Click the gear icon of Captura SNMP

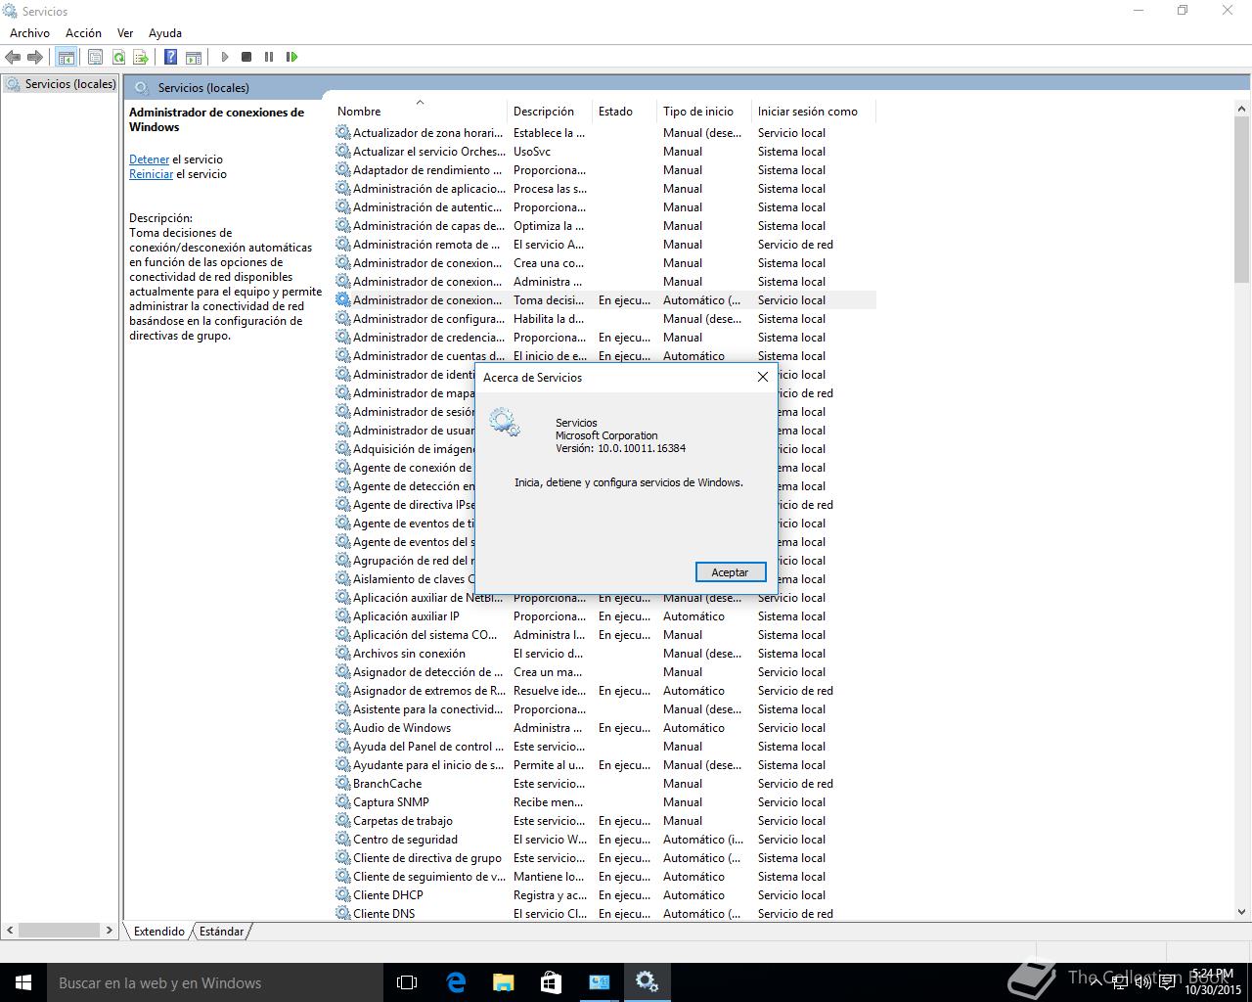(342, 801)
